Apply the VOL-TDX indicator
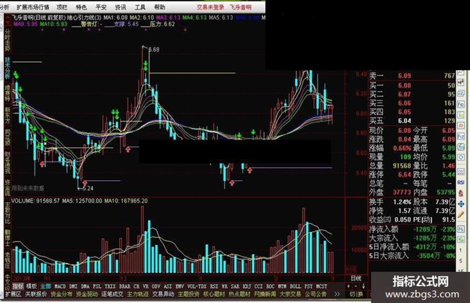Image resolution: width=470 pixels, height=303 pixels. [196, 287]
